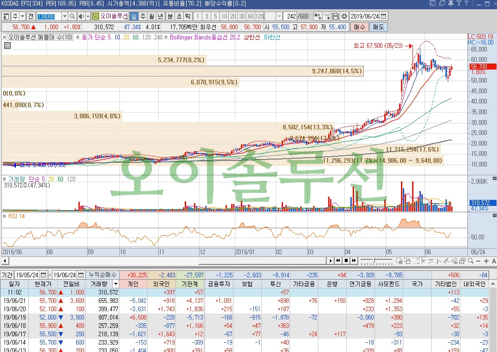The image size is (497, 352).
Task: Open chart settings gear icon
Action: pyautogui.click(x=344, y=16)
